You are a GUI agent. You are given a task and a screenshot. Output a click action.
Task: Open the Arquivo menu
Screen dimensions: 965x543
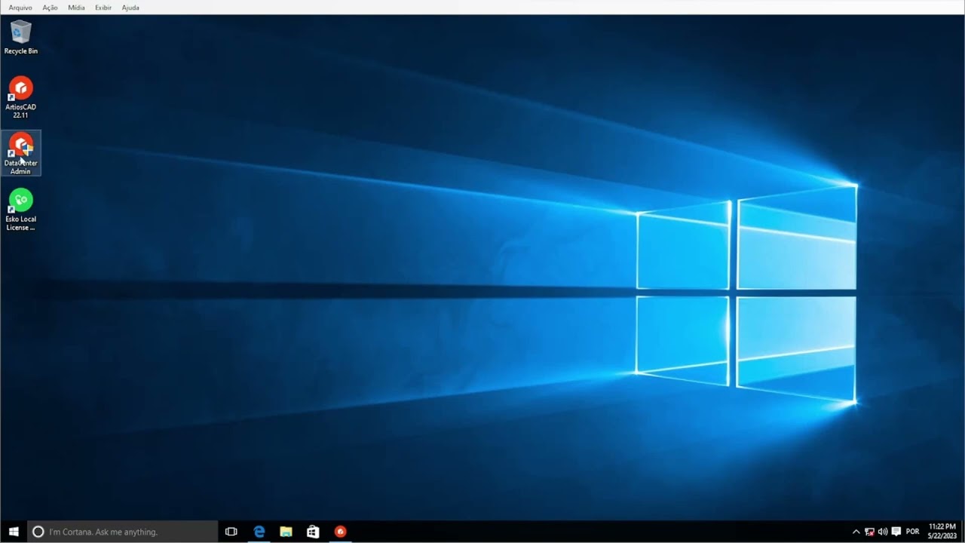(20, 8)
